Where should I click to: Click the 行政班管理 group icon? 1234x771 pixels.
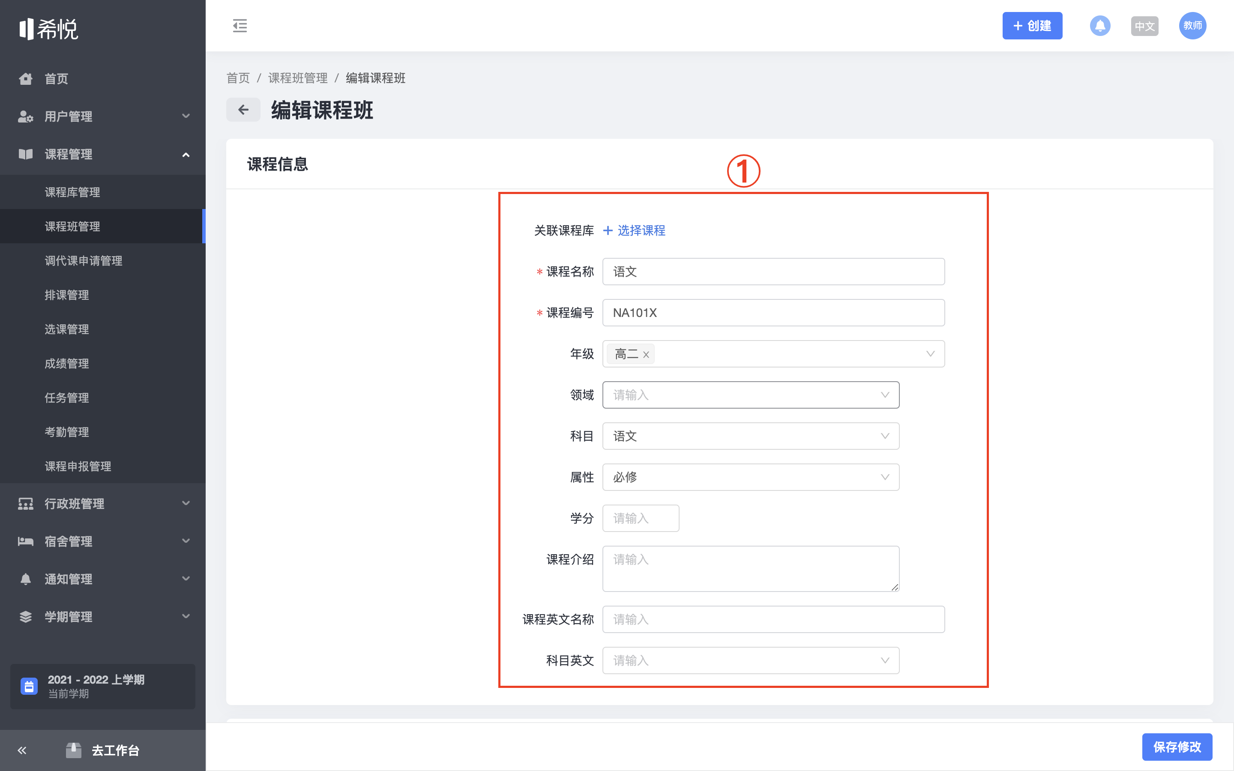click(x=26, y=504)
